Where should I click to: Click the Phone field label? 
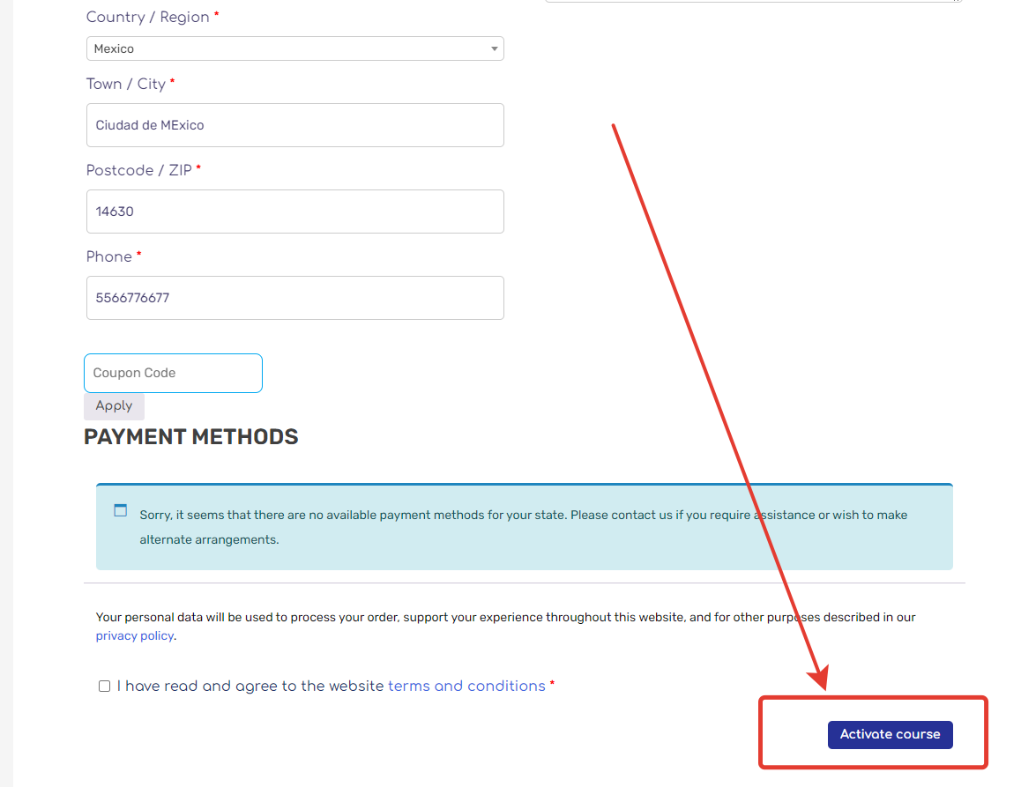tap(109, 256)
